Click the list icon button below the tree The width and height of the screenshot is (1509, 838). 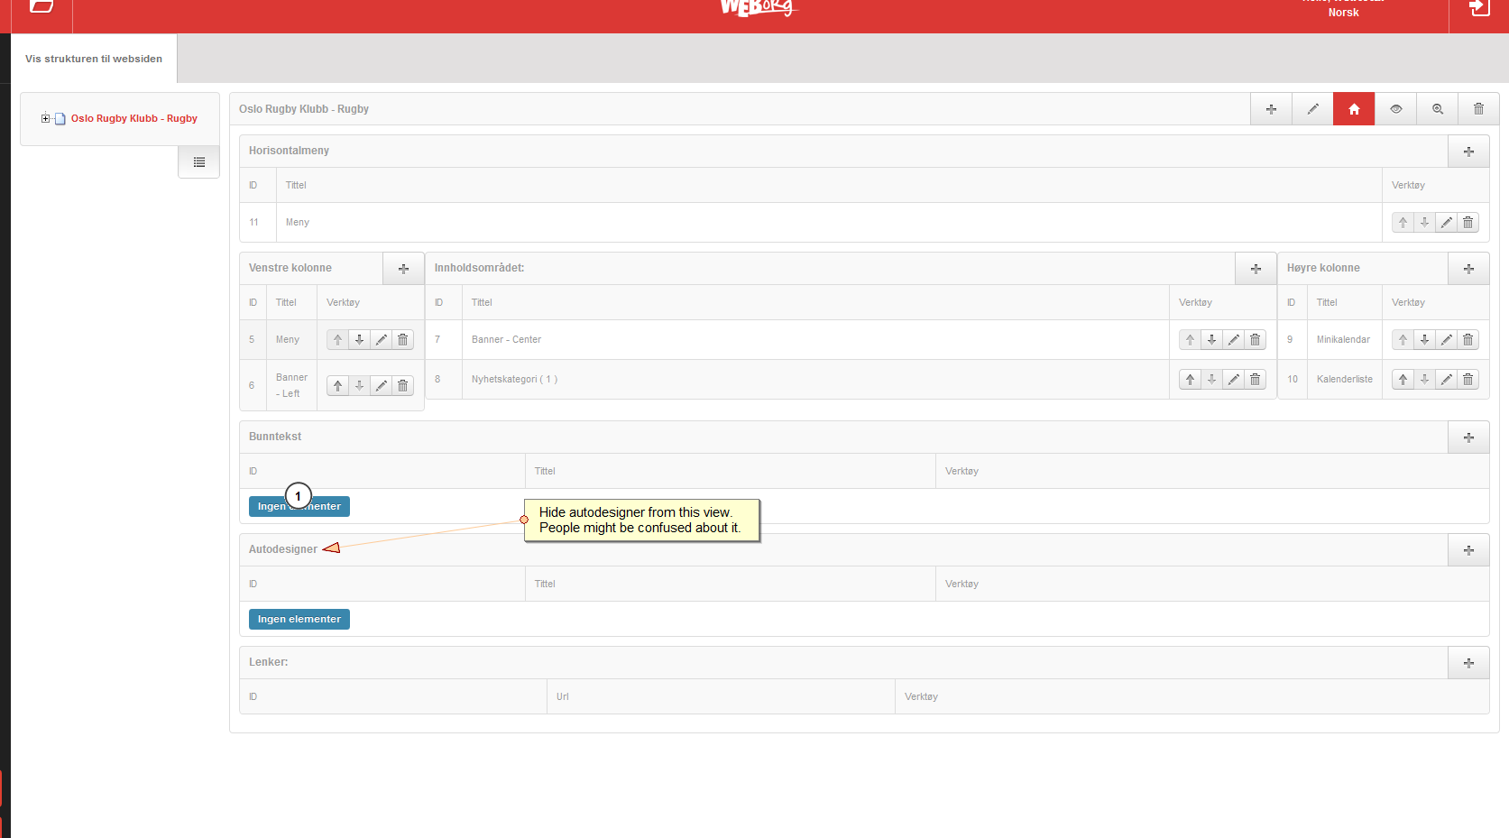pyautogui.click(x=199, y=162)
